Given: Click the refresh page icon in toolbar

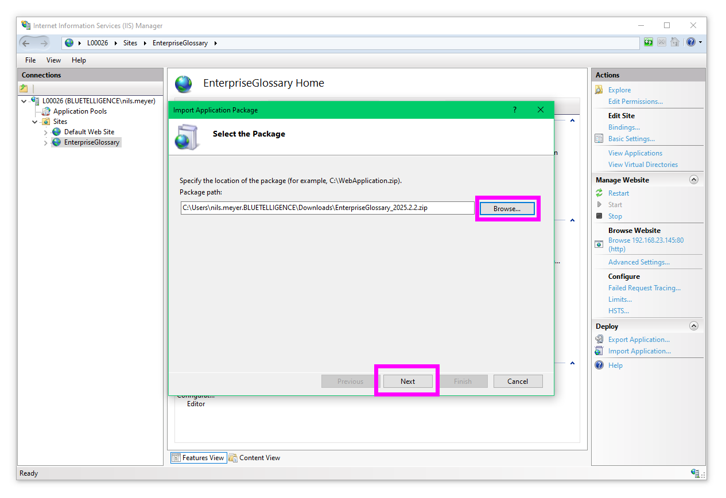Looking at the screenshot, I should pos(649,42).
